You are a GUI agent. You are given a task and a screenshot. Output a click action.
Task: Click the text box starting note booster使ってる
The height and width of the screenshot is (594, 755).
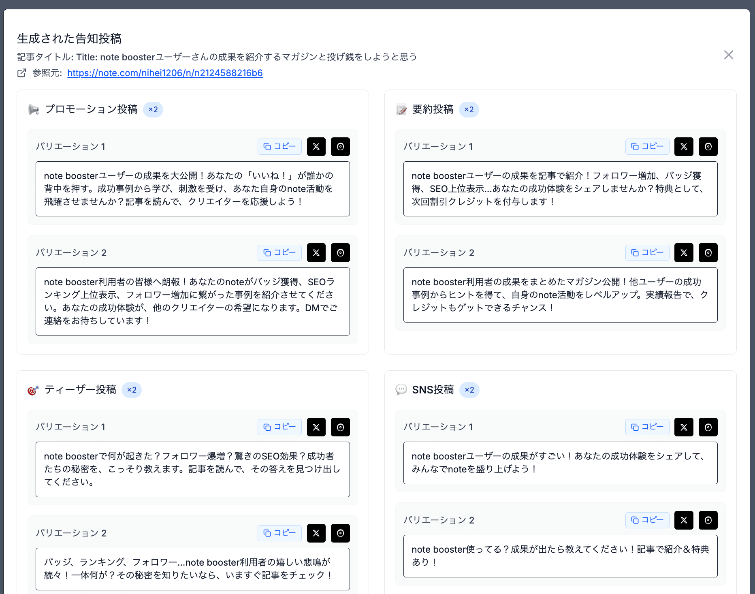[560, 556]
